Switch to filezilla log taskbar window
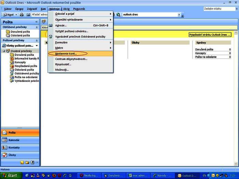 click(x=89, y=176)
